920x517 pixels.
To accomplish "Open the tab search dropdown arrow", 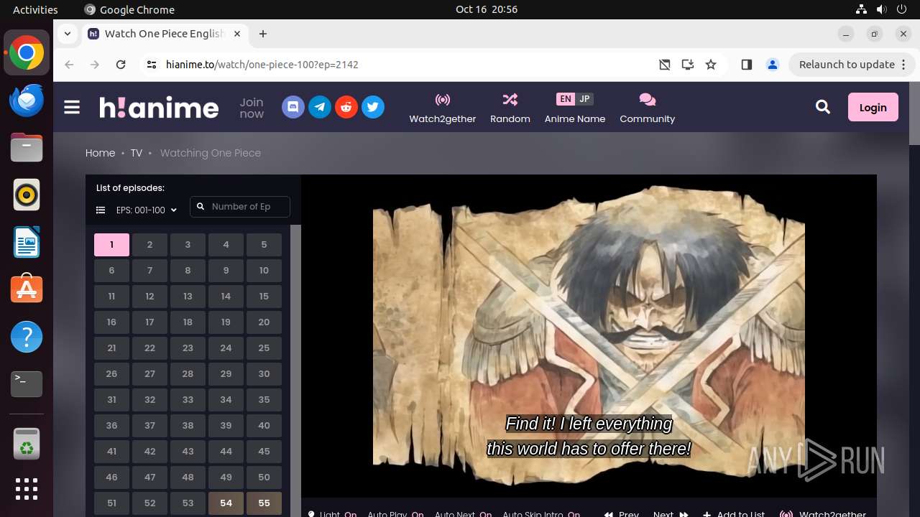I will tap(68, 34).
